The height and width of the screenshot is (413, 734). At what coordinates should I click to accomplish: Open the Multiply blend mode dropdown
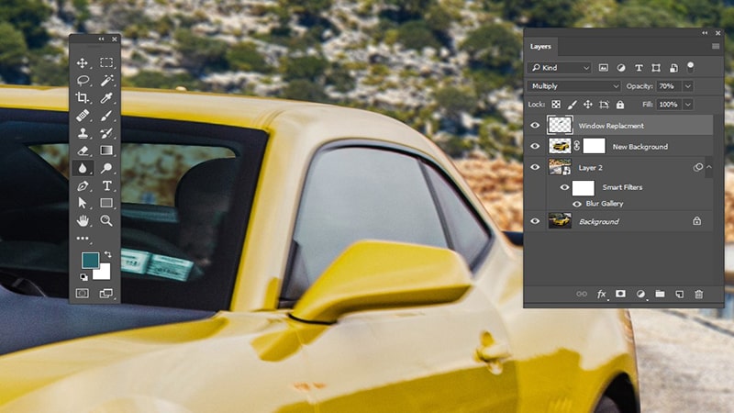(x=574, y=86)
